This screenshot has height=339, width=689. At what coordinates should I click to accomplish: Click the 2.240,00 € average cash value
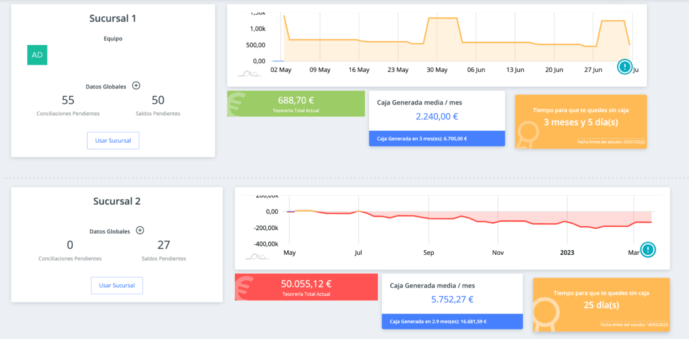pyautogui.click(x=437, y=117)
